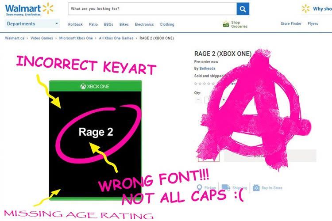Viewport: 332px width, 221px height.
Task: Open the Shop Groceries link
Action: click(239, 24)
